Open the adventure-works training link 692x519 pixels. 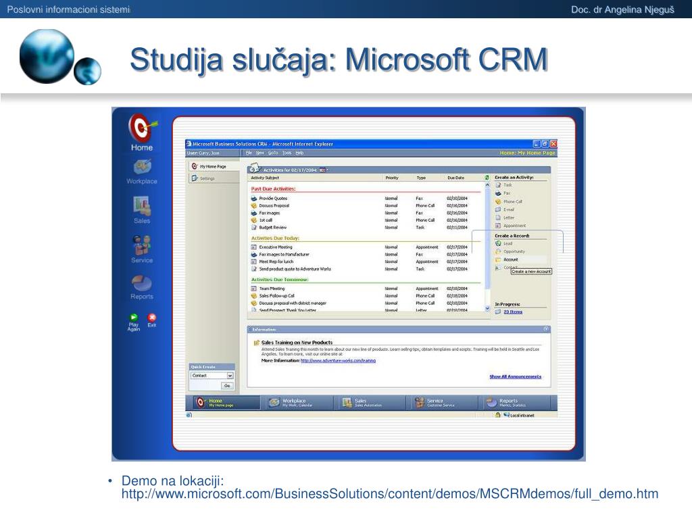pyautogui.click(x=338, y=361)
